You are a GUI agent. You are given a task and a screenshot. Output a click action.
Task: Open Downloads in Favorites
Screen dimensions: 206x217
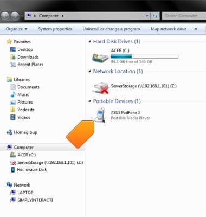[x=28, y=57]
